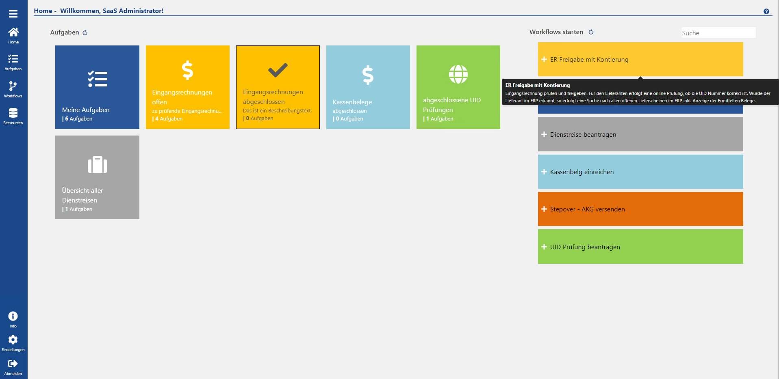Open the Info sidebar item
Screen dimensions: 779x379
tap(13, 319)
